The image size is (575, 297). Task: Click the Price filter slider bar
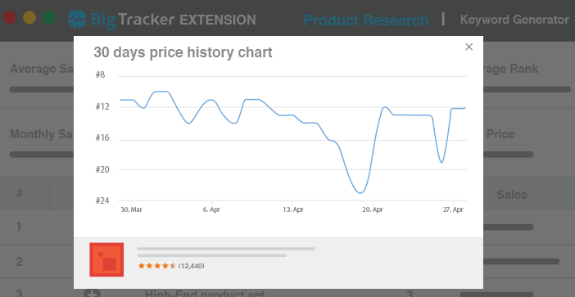[x=509, y=155]
